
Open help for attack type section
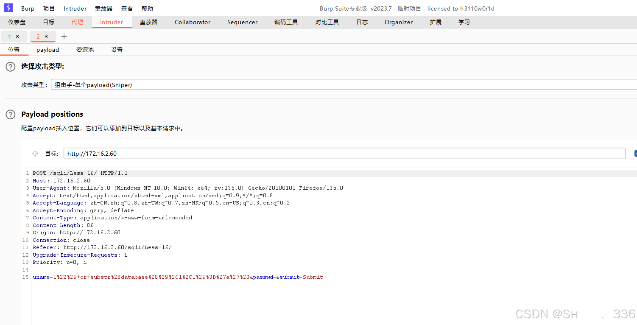click(10, 67)
